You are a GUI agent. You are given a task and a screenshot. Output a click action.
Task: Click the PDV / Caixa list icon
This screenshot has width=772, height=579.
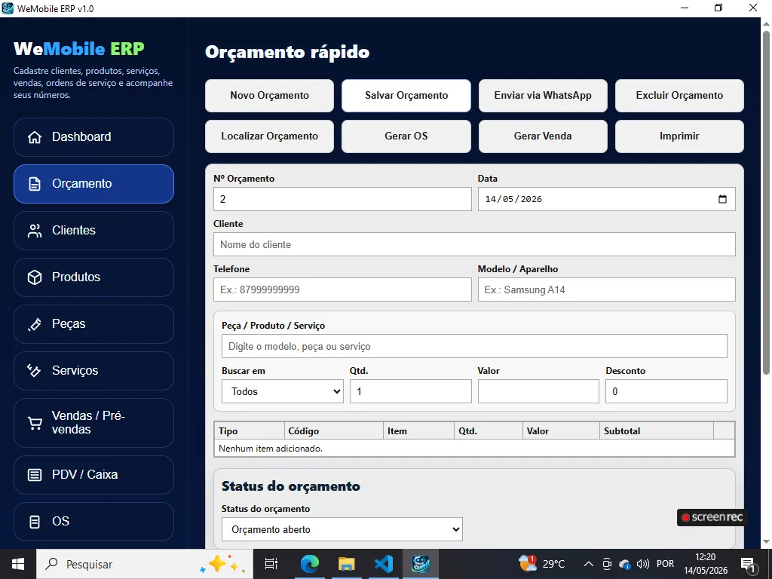[x=35, y=475]
